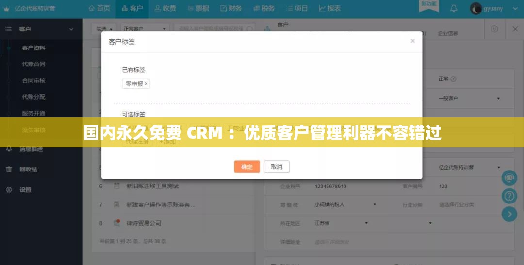Click the sidebar hamburger icon beside 客户
The height and width of the screenshot is (265, 524).
8,29
